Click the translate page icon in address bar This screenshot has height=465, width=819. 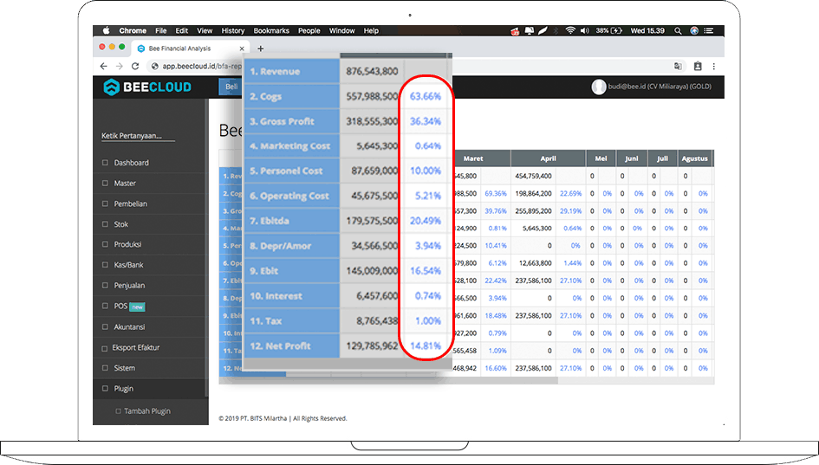[678, 66]
